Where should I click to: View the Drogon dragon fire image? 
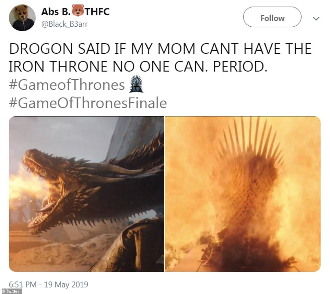86,194
